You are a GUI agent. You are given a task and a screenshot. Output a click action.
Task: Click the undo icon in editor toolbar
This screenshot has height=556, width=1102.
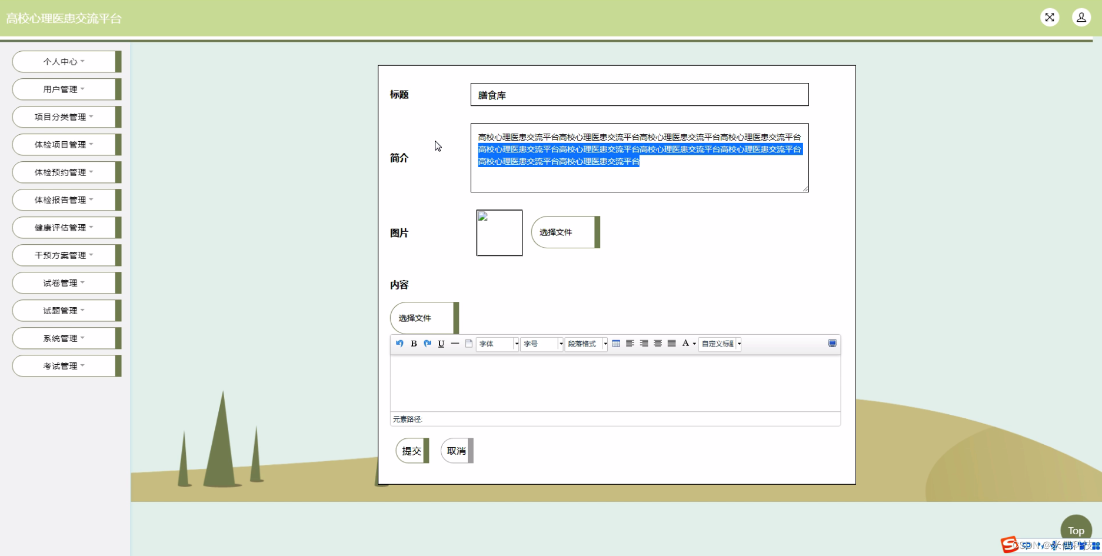coord(399,344)
